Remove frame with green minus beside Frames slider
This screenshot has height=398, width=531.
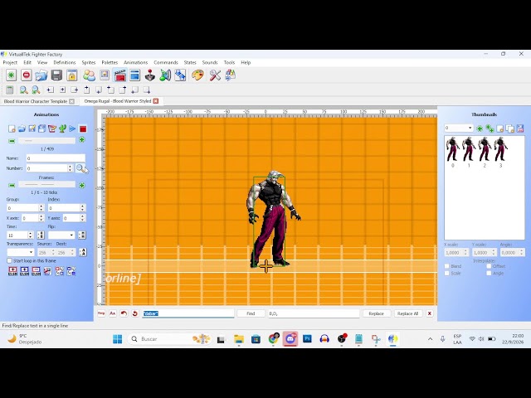point(12,186)
